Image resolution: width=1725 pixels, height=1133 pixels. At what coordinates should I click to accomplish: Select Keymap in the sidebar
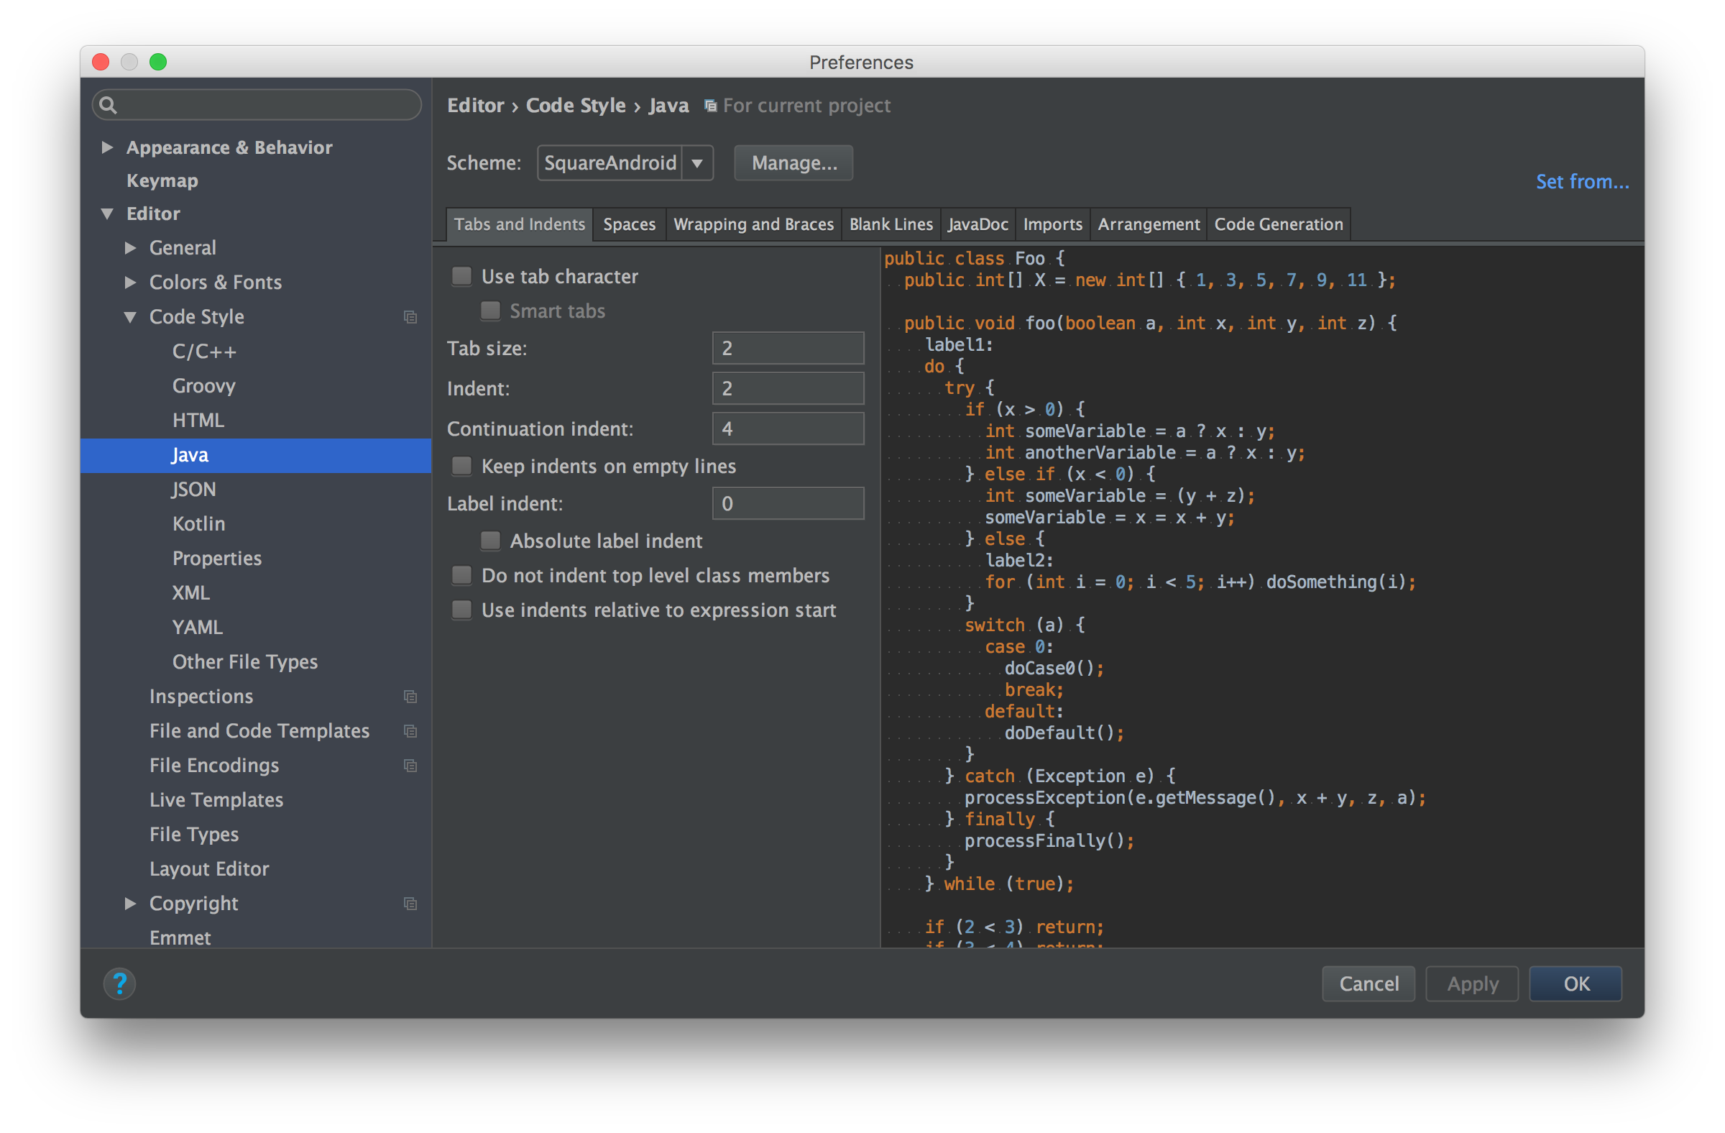pyautogui.click(x=162, y=181)
